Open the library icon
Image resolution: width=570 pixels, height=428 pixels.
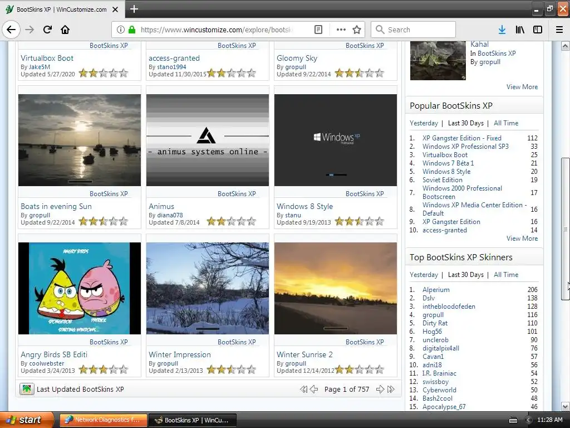pyautogui.click(x=520, y=30)
